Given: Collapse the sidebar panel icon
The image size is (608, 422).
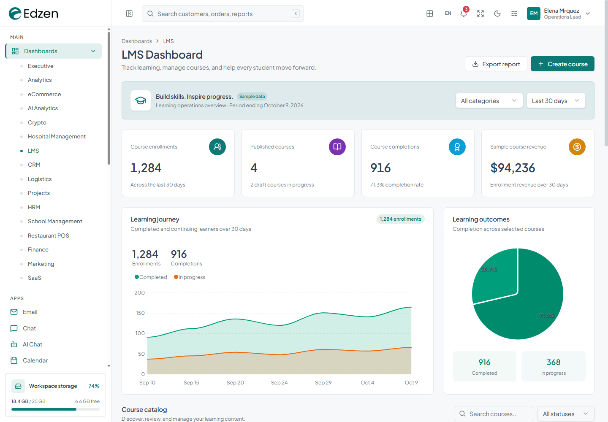Looking at the screenshot, I should 129,14.
